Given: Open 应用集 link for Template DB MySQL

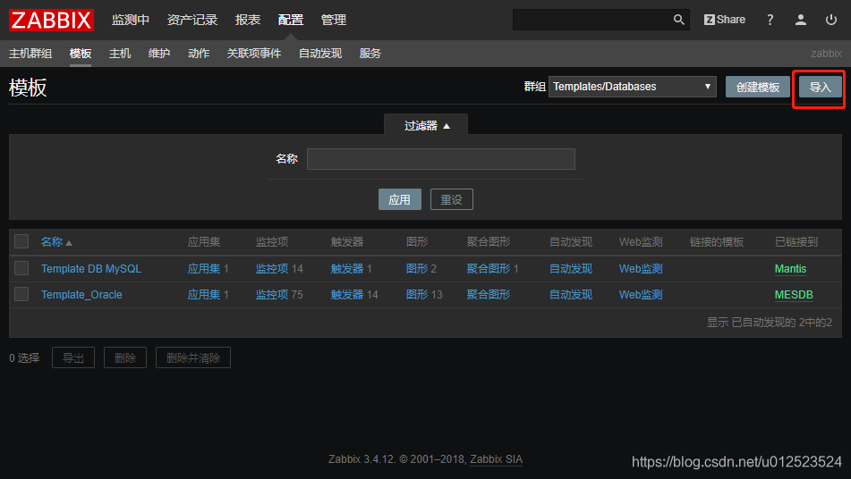Looking at the screenshot, I should coord(203,269).
